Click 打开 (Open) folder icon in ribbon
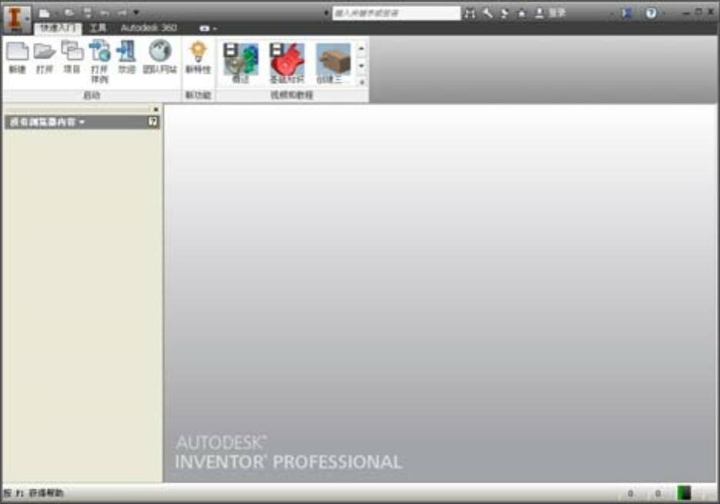The width and height of the screenshot is (720, 504). [x=45, y=58]
